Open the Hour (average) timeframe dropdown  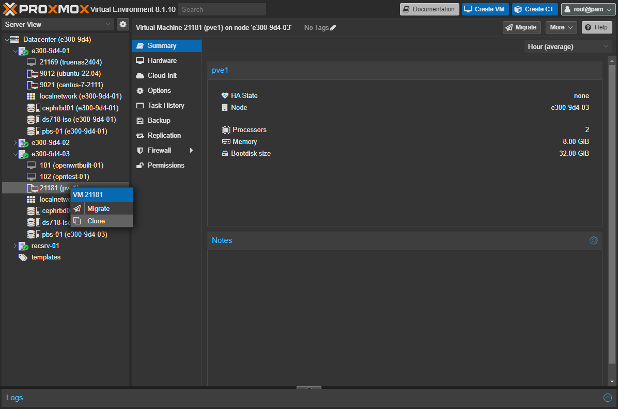pyautogui.click(x=567, y=46)
